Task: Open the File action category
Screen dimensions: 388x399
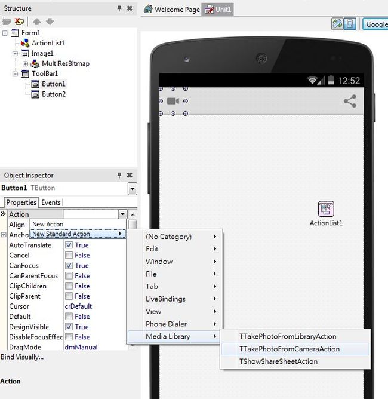Action: (174, 274)
